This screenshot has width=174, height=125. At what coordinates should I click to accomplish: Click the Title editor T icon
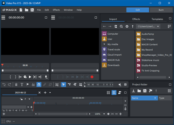click(22, 85)
